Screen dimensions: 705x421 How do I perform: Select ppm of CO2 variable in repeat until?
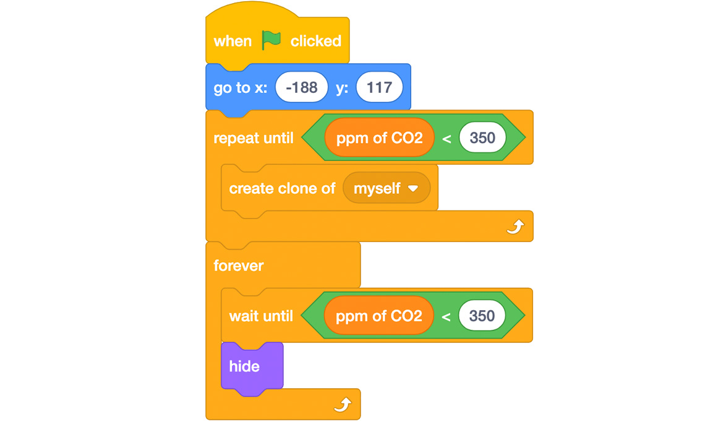pos(380,137)
